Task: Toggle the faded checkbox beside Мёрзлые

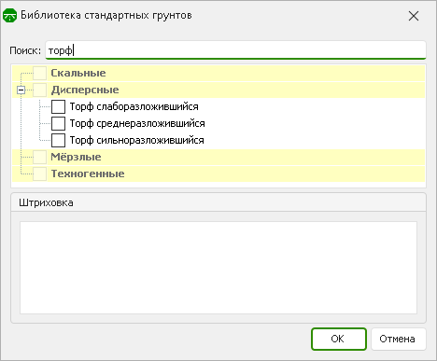Action: point(39,157)
